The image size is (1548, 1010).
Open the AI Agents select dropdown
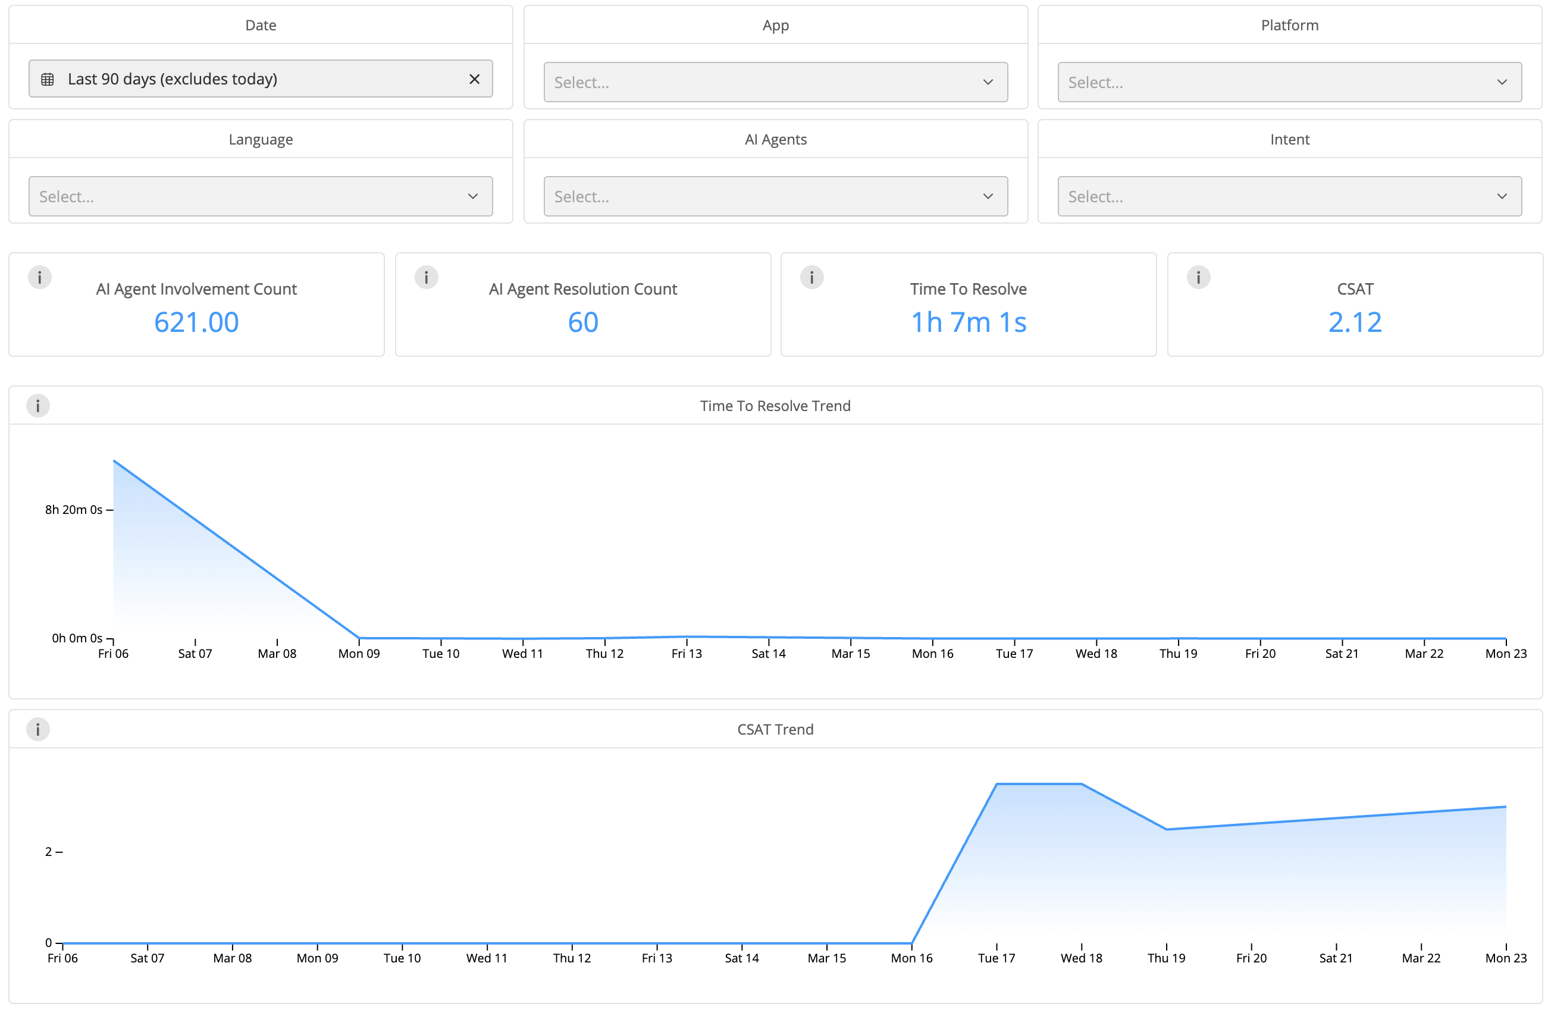(x=775, y=196)
